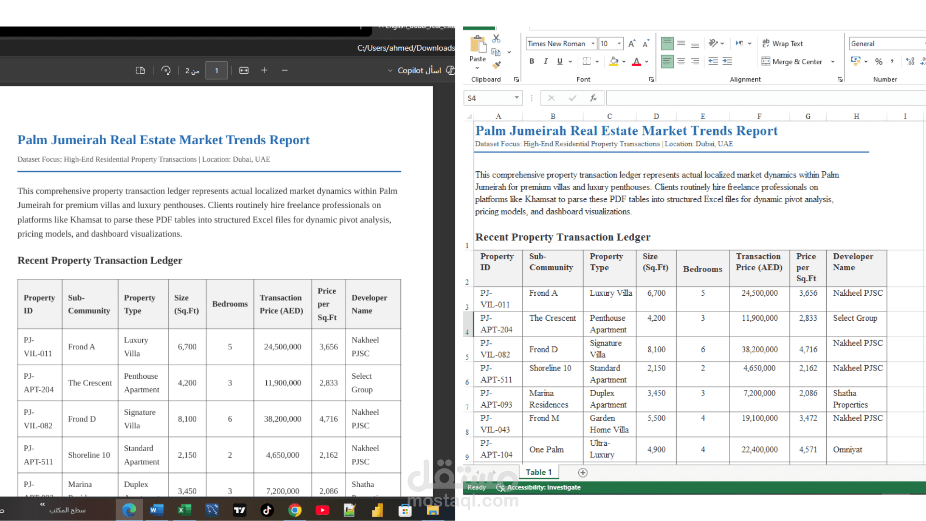The image size is (926, 521).
Task: Toggle Top Align
Action: point(667,43)
